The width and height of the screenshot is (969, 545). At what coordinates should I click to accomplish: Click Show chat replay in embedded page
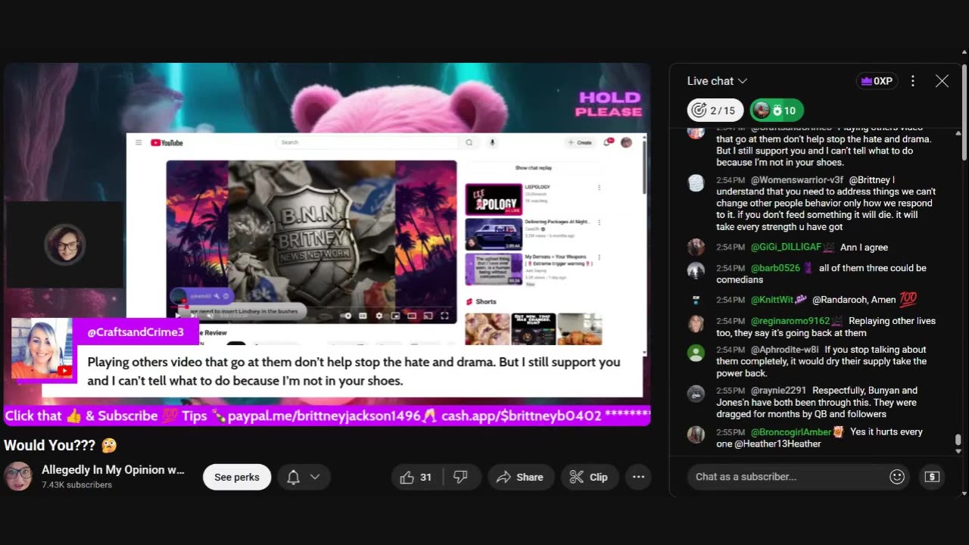coord(534,168)
